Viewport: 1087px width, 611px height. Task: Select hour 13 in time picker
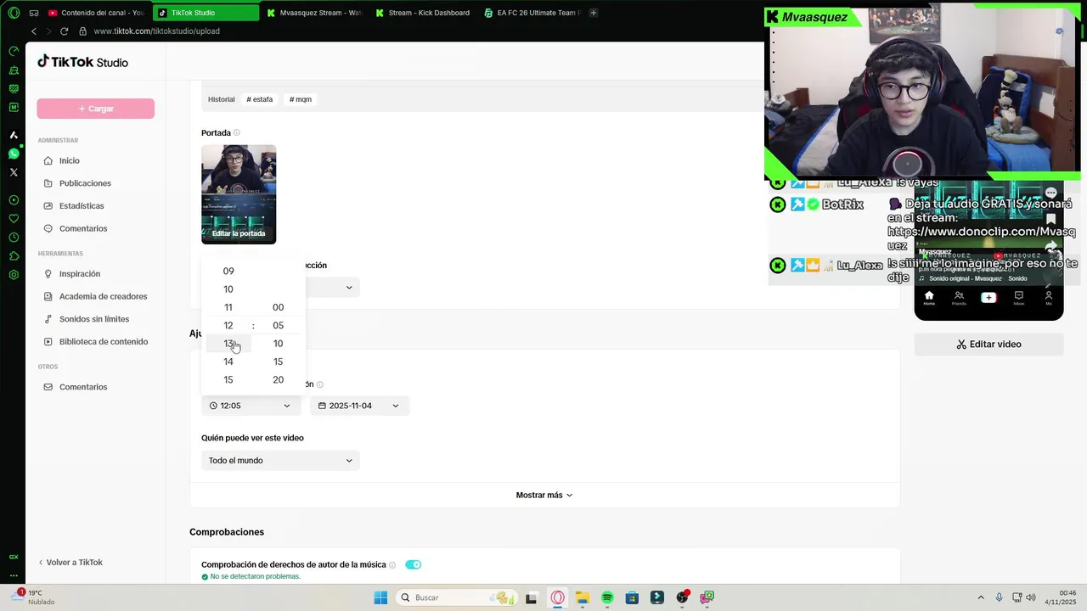coord(228,344)
